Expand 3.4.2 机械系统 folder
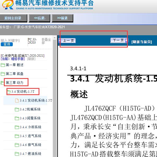The image size is (157, 157). 30,109
